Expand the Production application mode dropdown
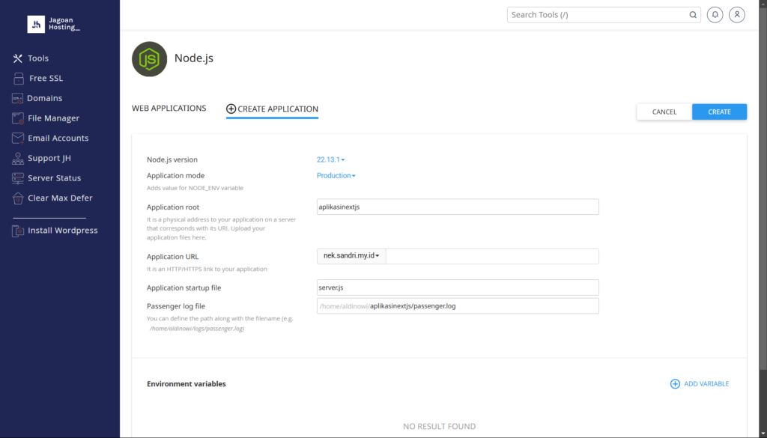The image size is (767, 438). pos(336,176)
